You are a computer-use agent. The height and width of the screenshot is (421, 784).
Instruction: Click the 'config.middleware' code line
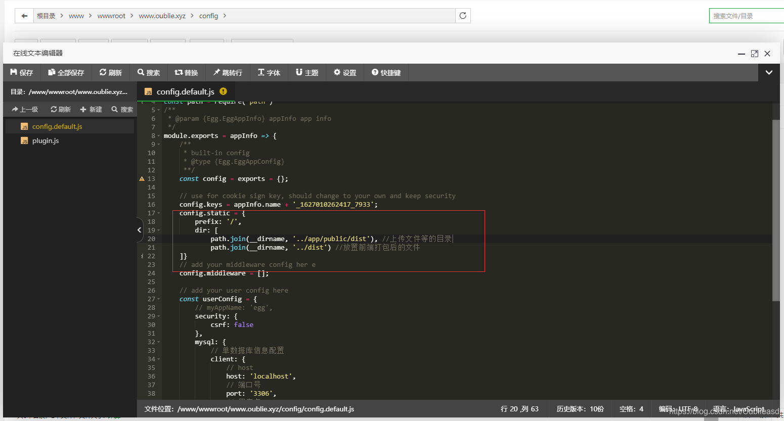click(224, 273)
